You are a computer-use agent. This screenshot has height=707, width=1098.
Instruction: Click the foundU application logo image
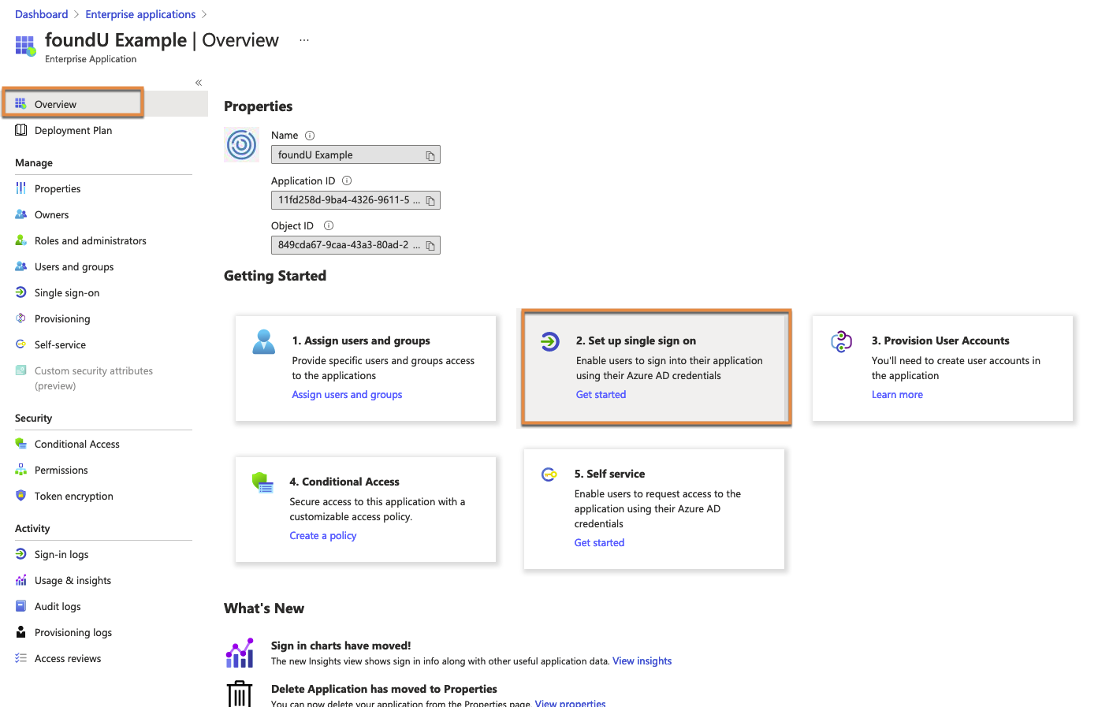[x=242, y=145]
